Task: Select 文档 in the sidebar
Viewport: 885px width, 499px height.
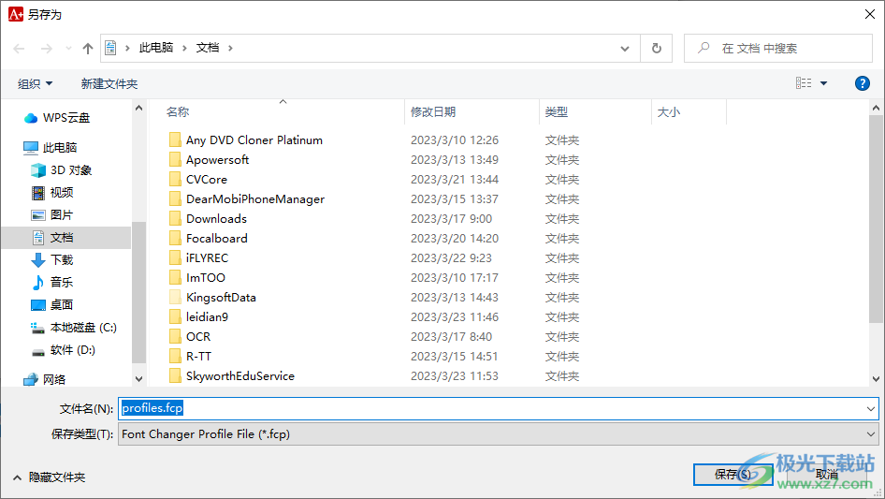Action: (66, 238)
